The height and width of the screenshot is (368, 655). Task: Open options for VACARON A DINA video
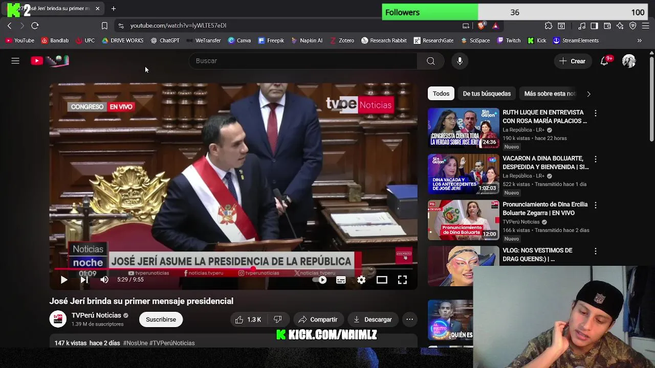[595, 159]
